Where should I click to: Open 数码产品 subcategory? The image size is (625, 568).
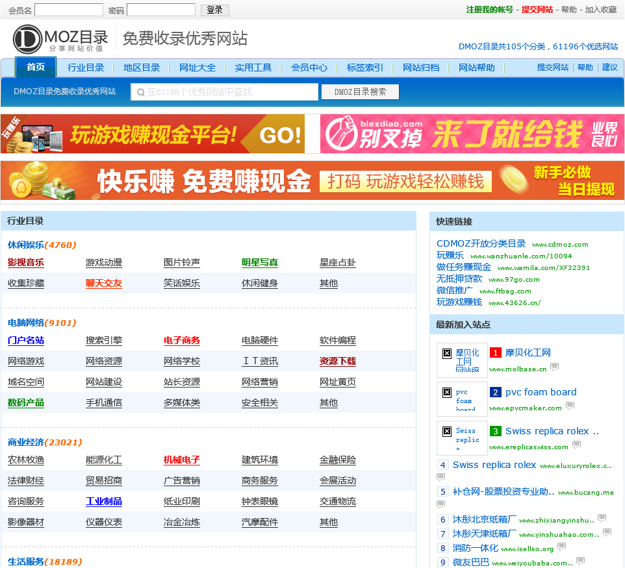[26, 402]
